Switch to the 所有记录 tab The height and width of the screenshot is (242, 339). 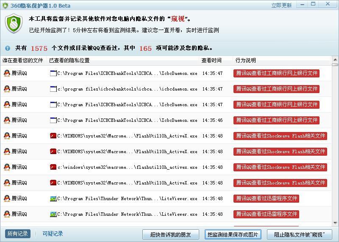(18, 234)
